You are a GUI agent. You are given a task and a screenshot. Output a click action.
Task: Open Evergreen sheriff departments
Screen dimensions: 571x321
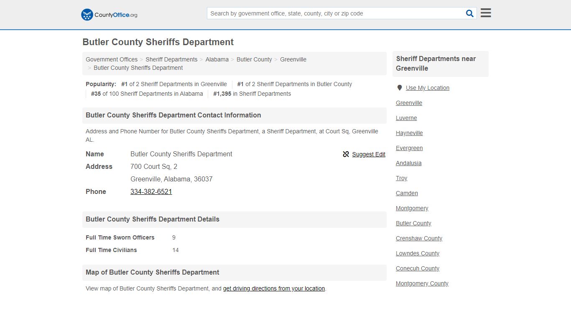(409, 148)
